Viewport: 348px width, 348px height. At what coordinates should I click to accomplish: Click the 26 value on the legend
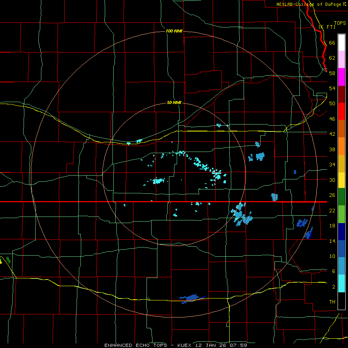coord(332,195)
